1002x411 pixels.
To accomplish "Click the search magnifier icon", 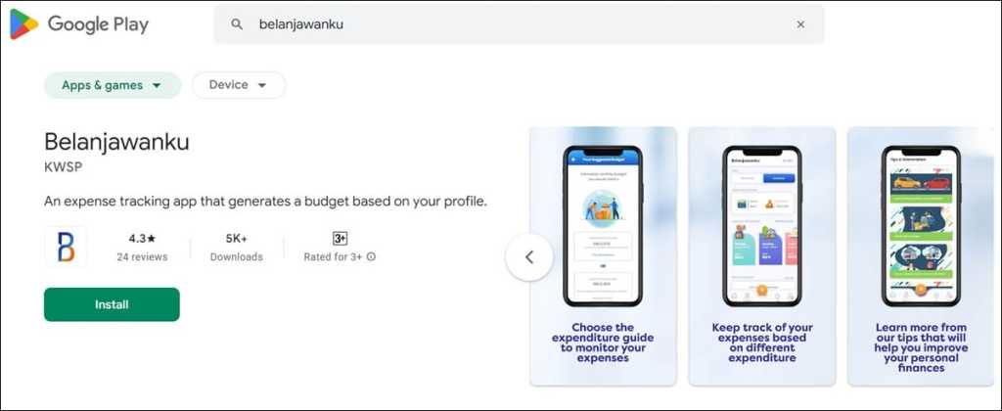I will coord(237,24).
